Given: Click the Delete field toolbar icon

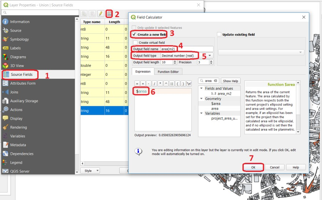Looking at the screenshot, I should pos(92,14).
